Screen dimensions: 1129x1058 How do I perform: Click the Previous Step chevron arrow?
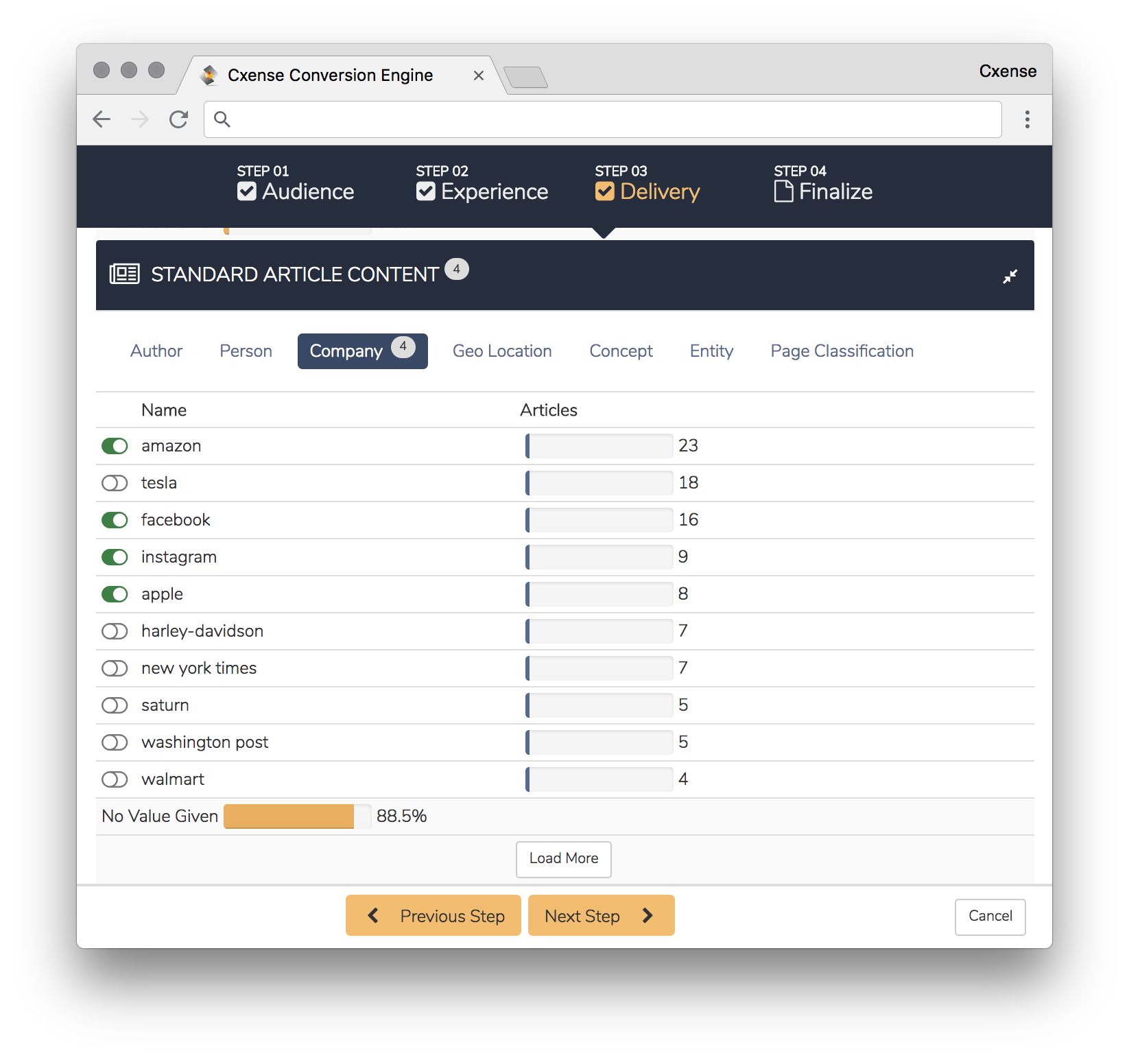(373, 915)
